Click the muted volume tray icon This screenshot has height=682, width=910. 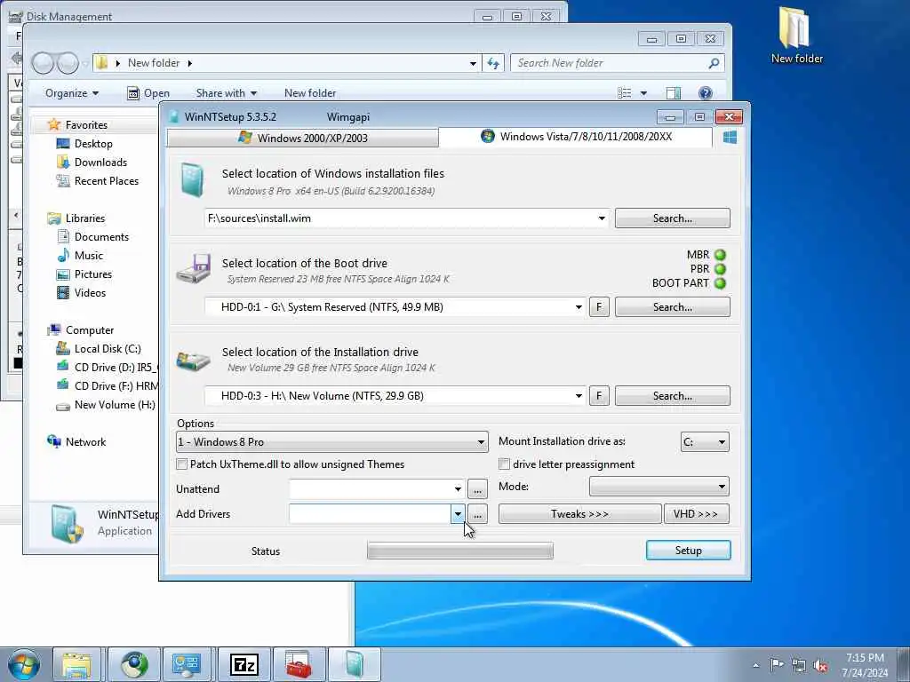click(820, 665)
